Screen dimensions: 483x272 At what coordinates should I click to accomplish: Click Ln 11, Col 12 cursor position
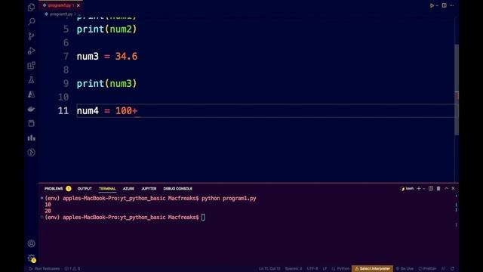pyautogui.click(x=269, y=269)
